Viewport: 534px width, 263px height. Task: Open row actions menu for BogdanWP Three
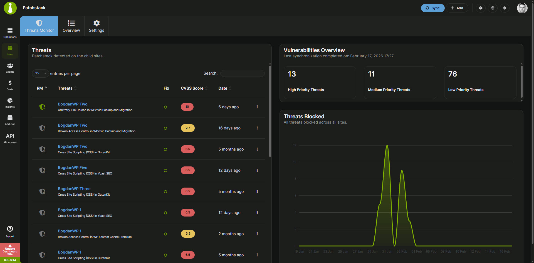[257, 191]
